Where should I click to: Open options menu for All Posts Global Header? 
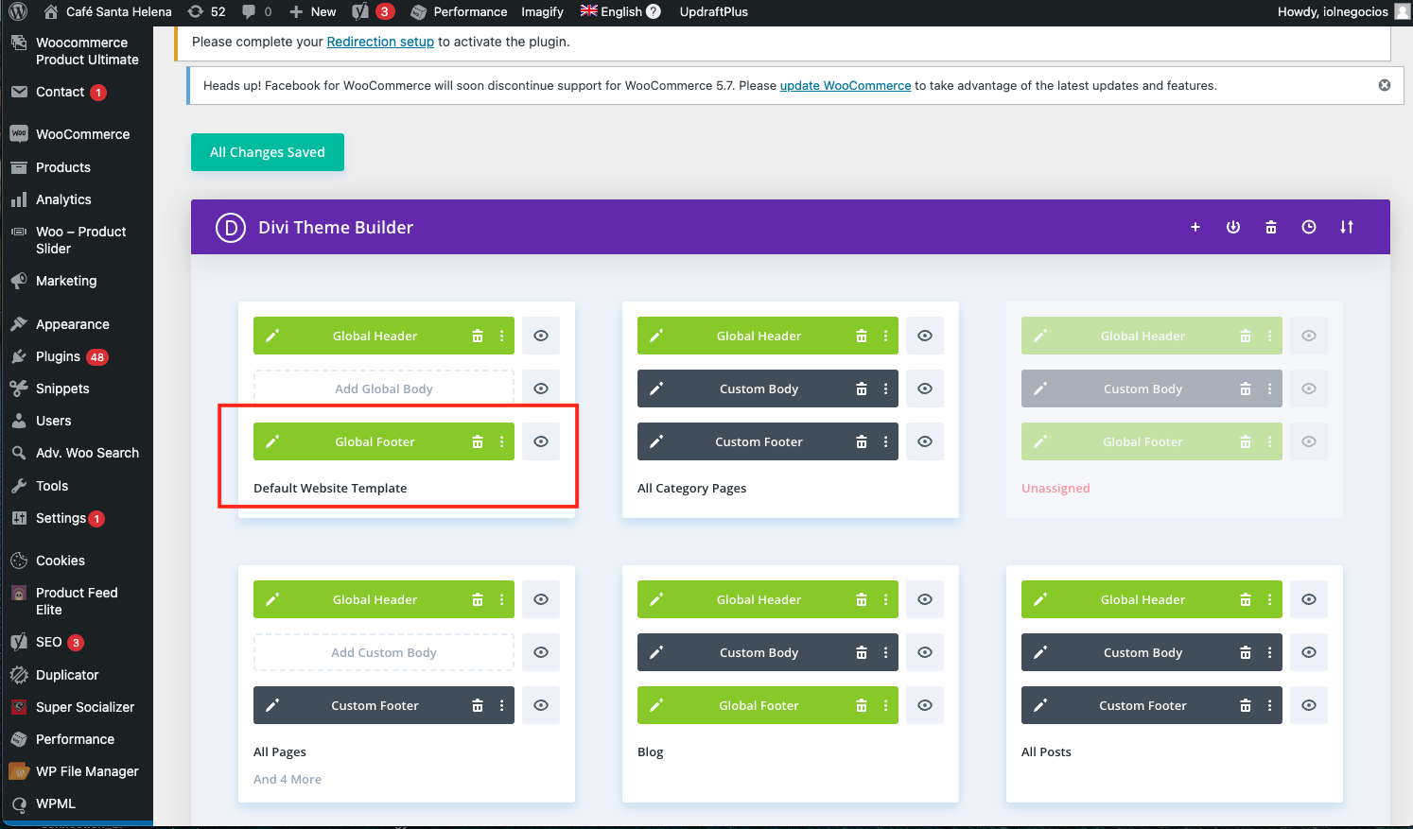click(1270, 599)
